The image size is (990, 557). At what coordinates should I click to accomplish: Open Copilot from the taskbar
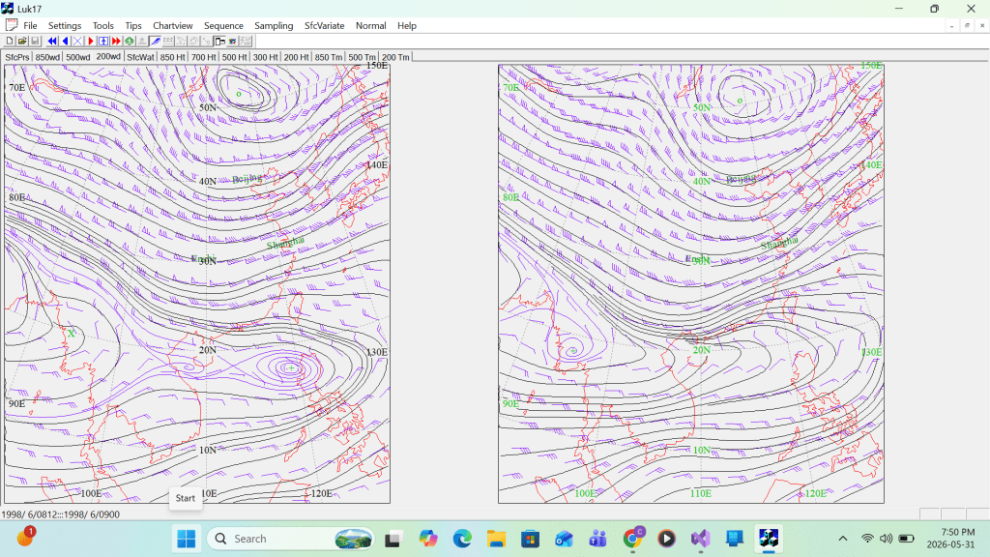pyautogui.click(x=428, y=539)
